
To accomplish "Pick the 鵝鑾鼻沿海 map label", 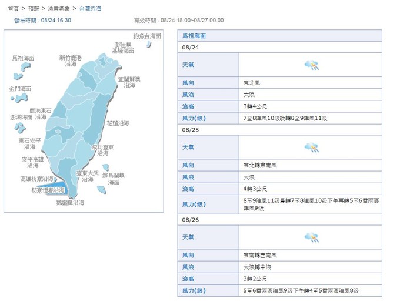I will tap(70, 202).
